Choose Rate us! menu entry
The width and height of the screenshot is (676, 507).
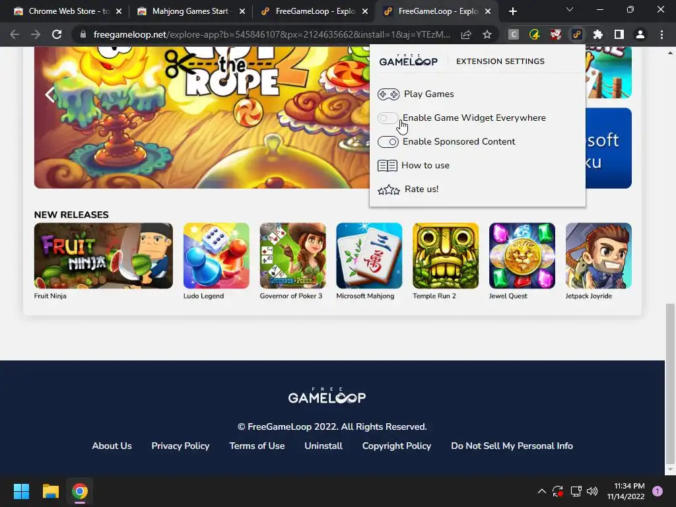(x=421, y=189)
